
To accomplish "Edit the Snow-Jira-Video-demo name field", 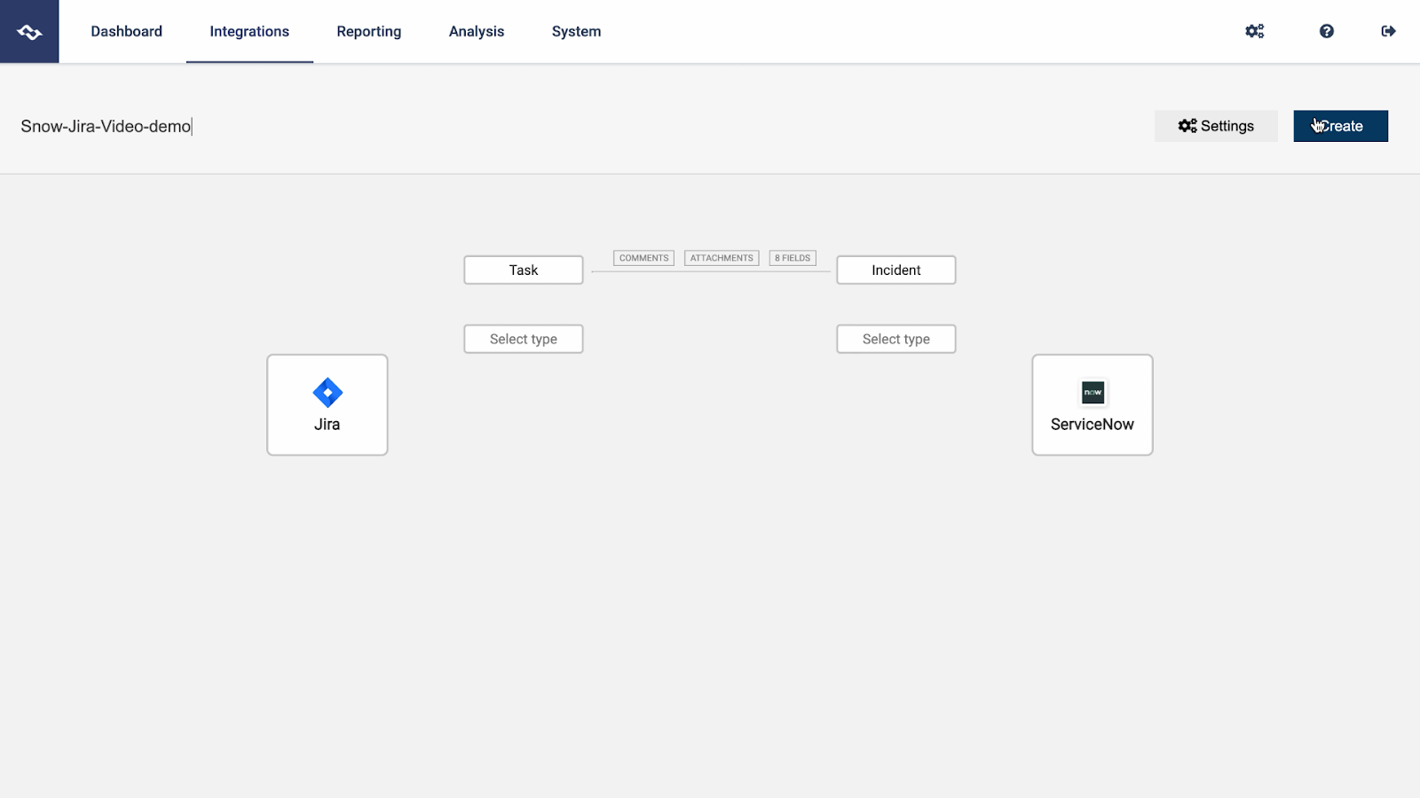I will pos(106,126).
